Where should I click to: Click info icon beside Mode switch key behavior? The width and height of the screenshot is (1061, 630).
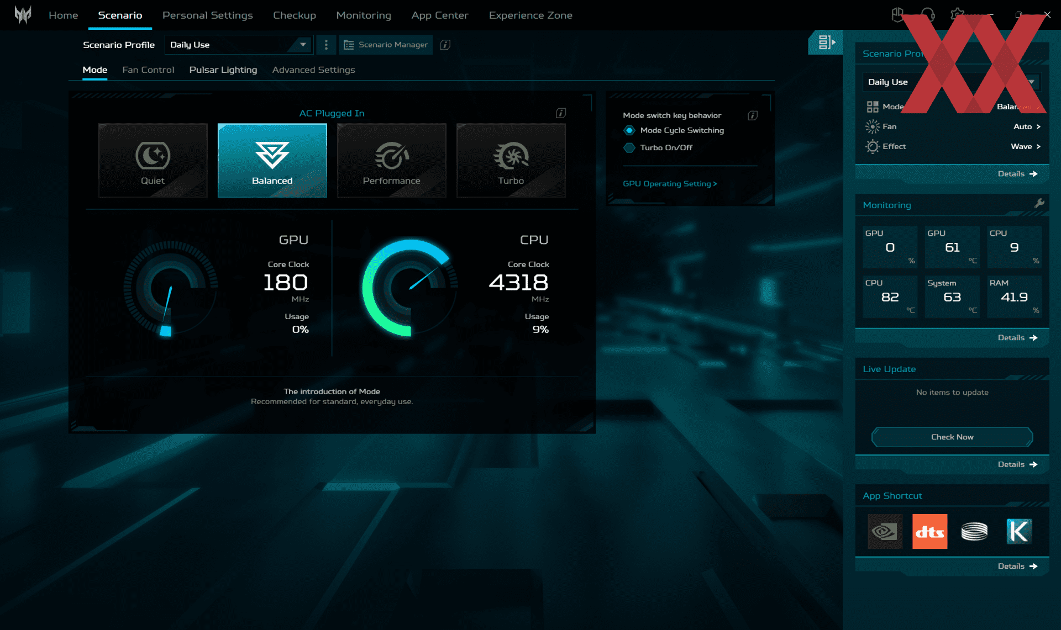coord(752,115)
